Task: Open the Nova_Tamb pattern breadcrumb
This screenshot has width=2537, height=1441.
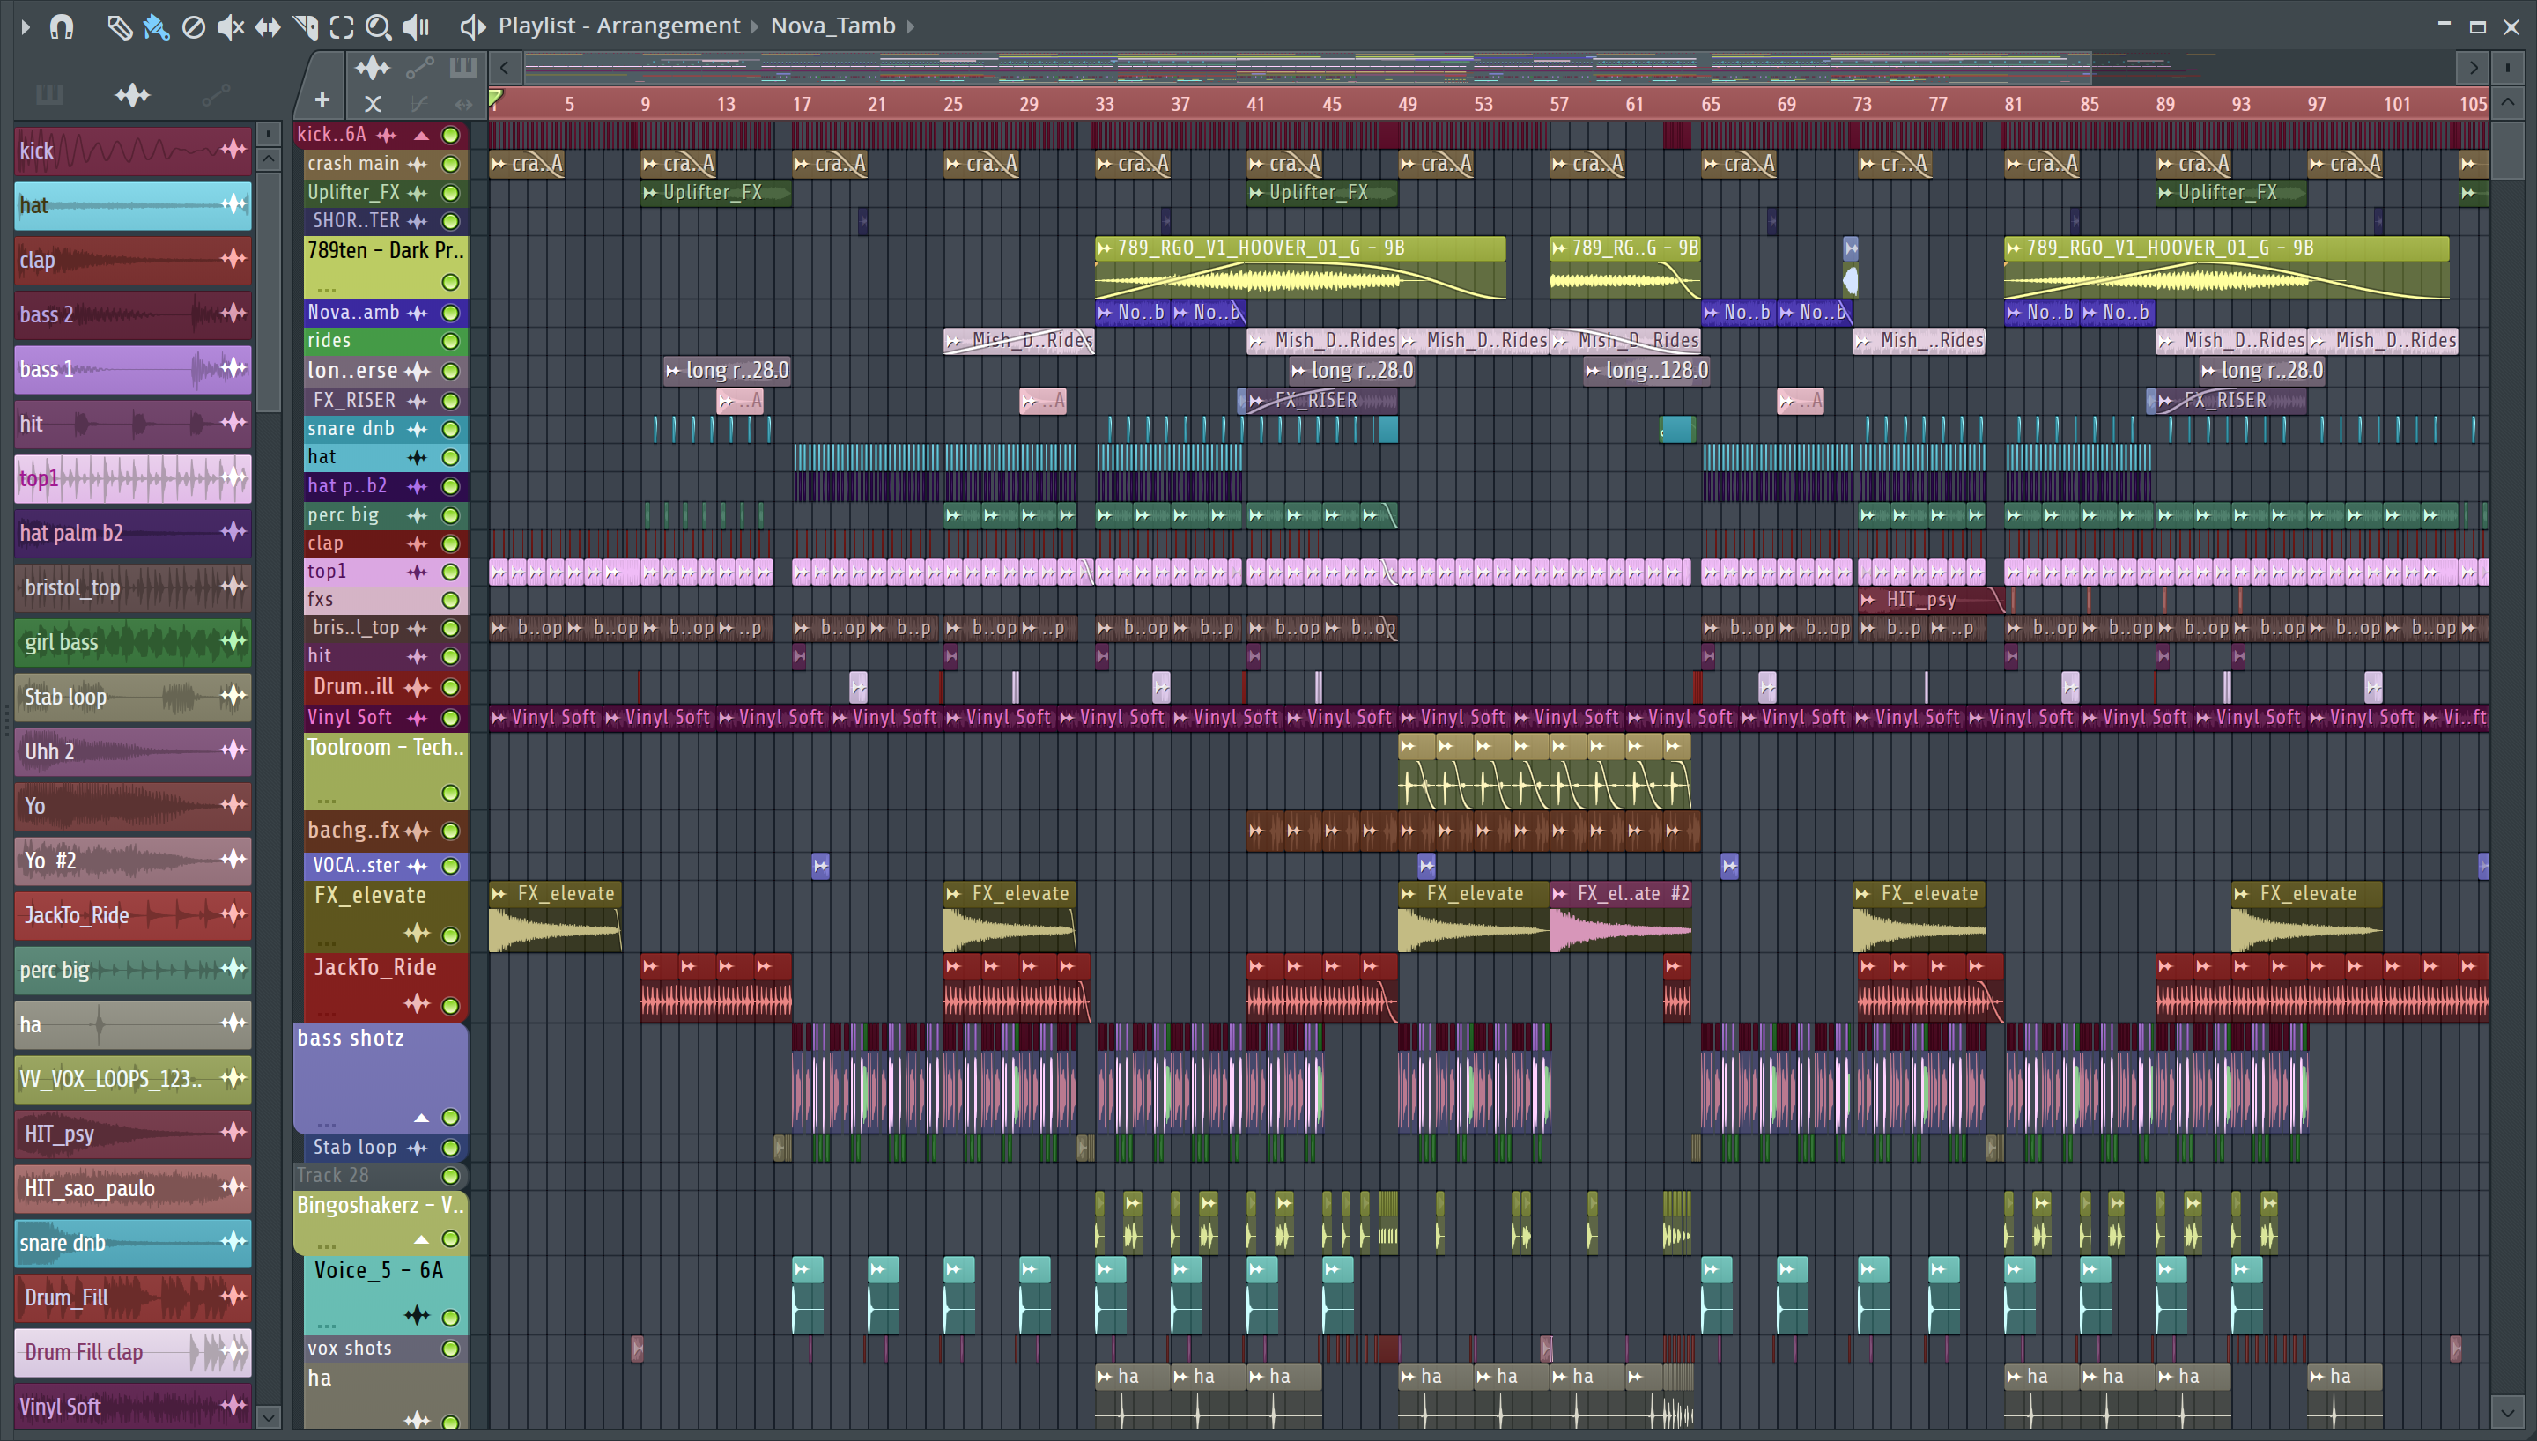Action: click(x=832, y=26)
